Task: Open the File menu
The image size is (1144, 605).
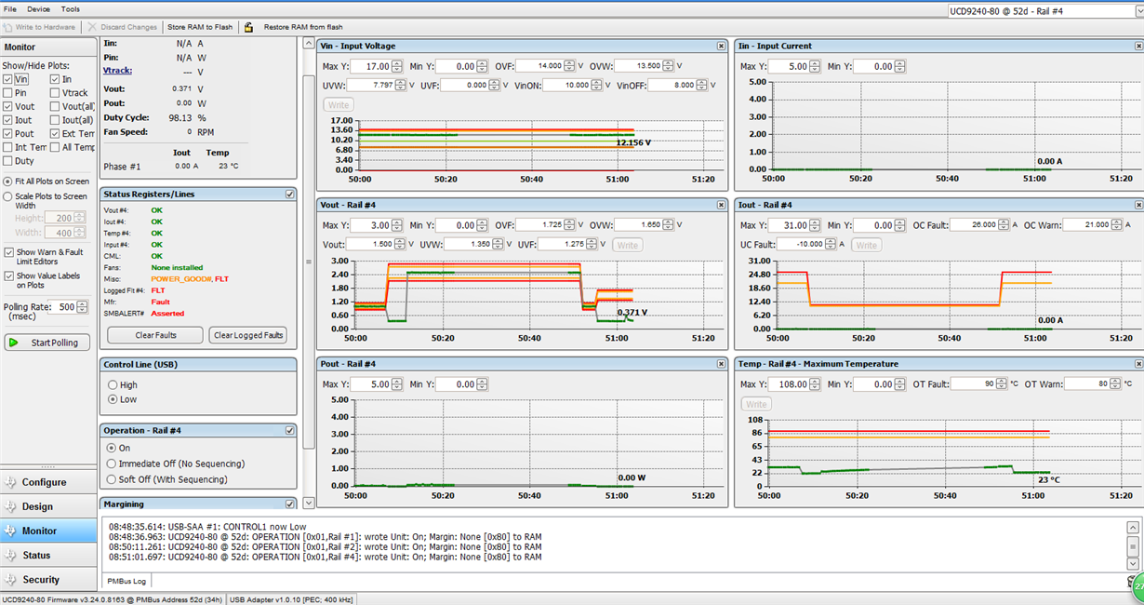Action: [10, 8]
